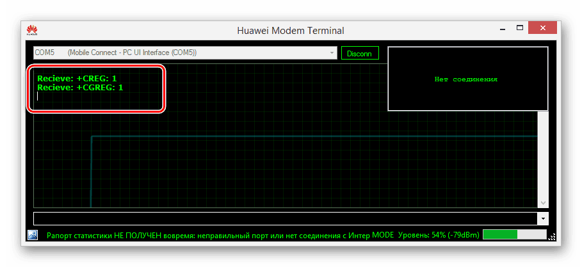
Task: Click the 'Нет соединения' status text
Action: (x=466, y=79)
